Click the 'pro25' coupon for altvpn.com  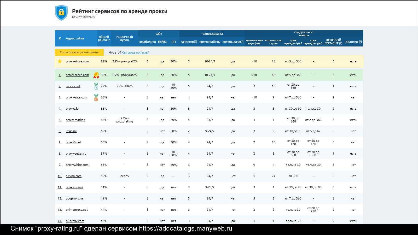125,176
